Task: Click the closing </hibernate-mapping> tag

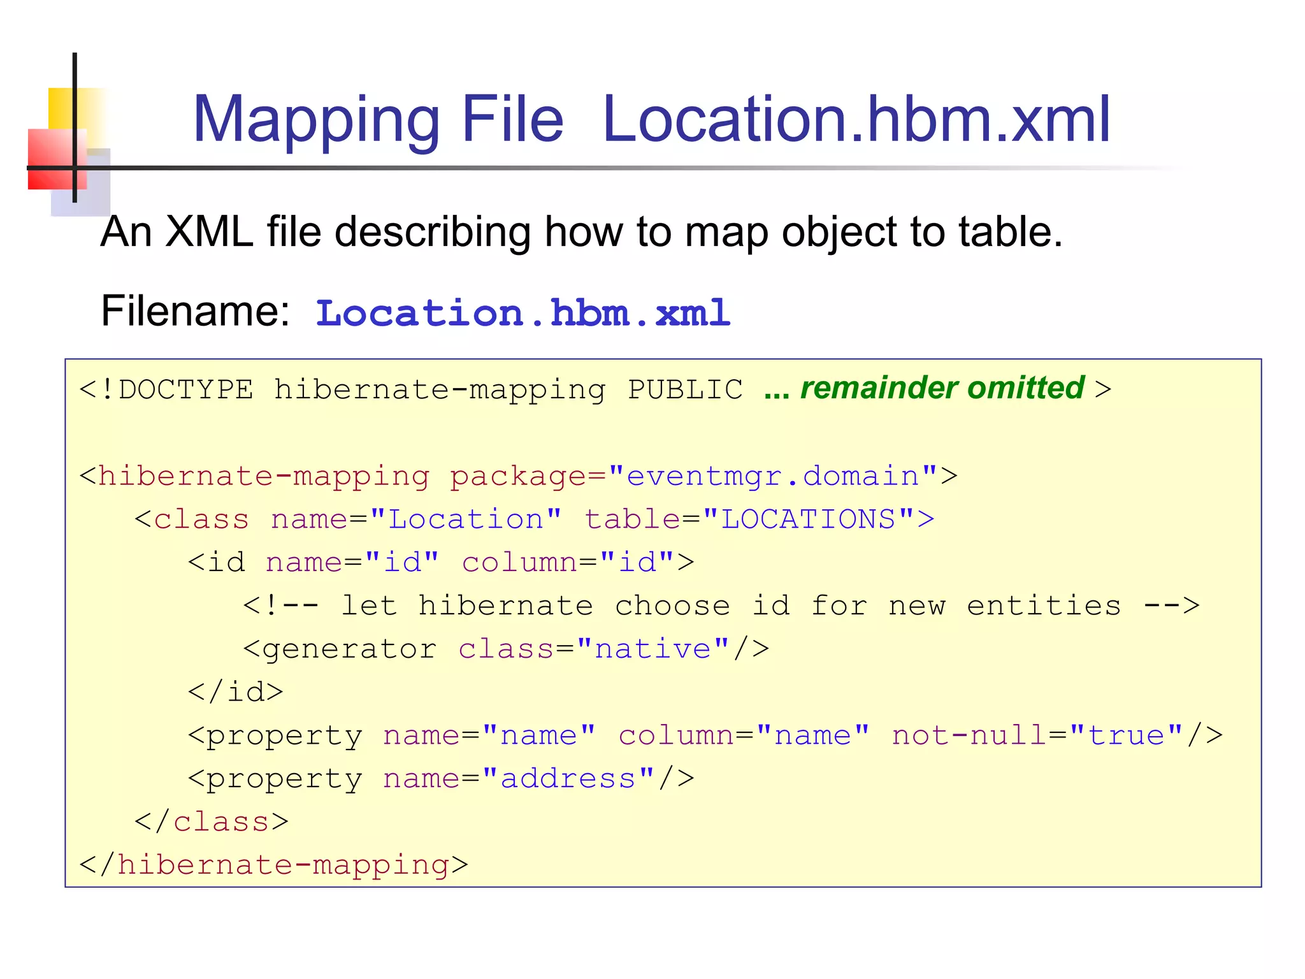Action: click(274, 866)
